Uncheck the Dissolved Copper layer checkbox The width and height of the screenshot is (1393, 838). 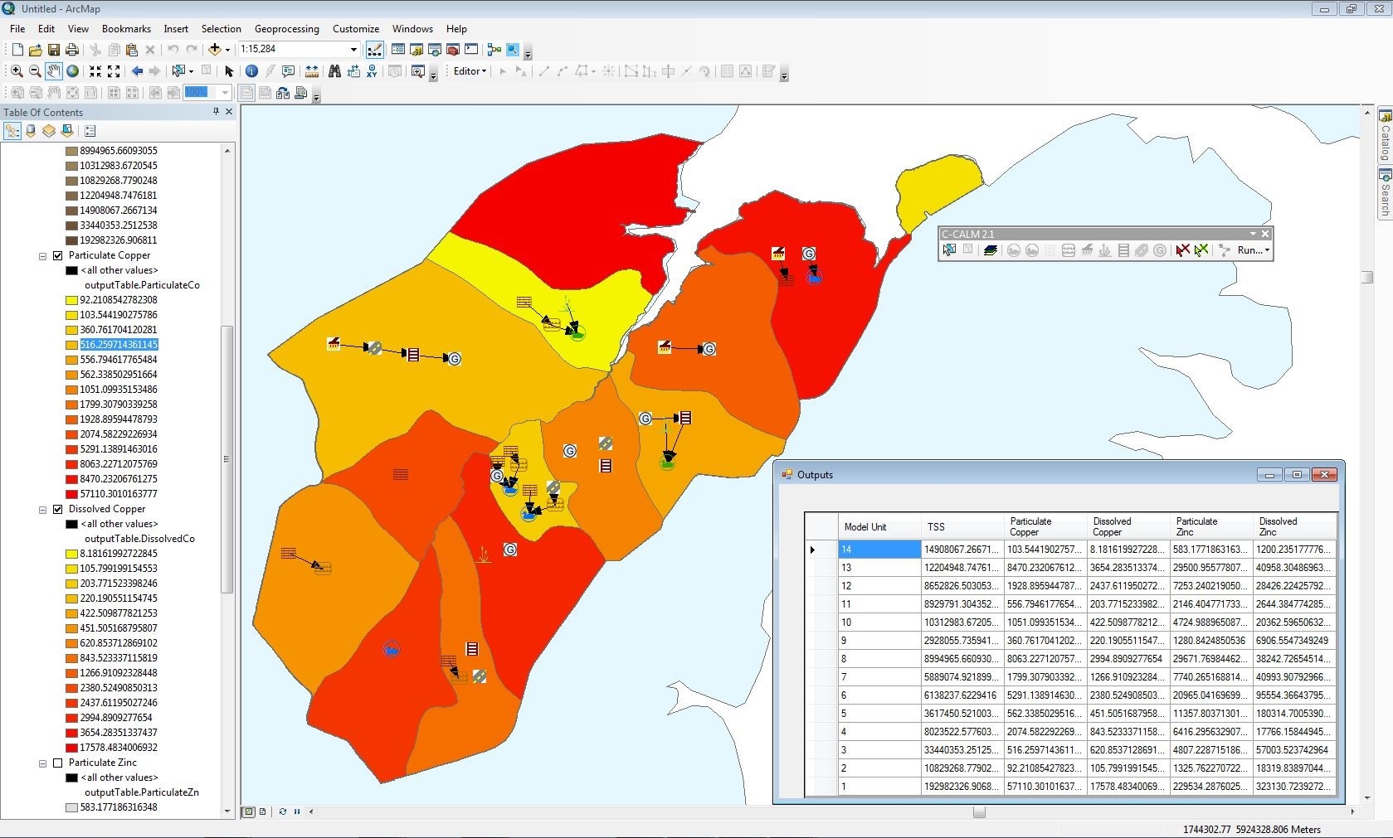pos(58,509)
